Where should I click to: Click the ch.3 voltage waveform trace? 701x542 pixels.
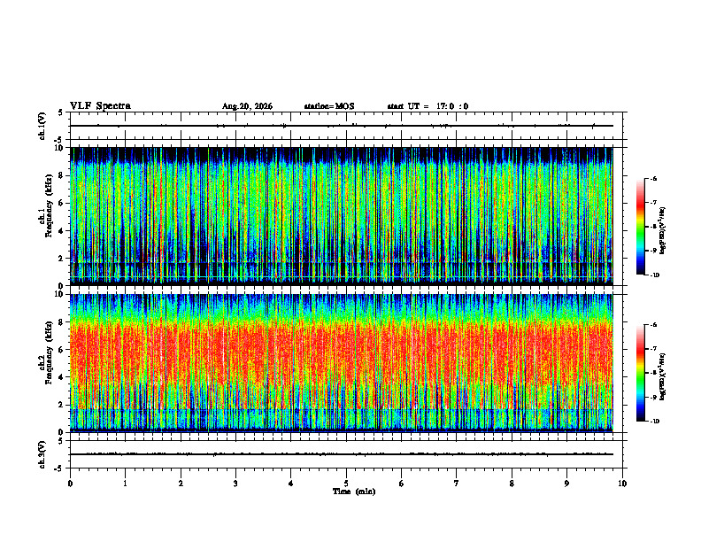[342, 454]
